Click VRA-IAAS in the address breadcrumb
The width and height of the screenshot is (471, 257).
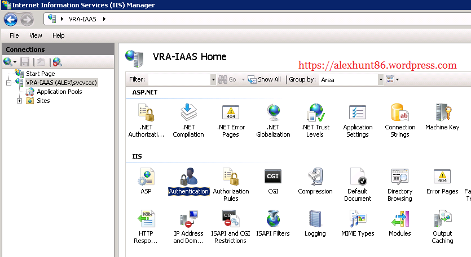pos(82,19)
